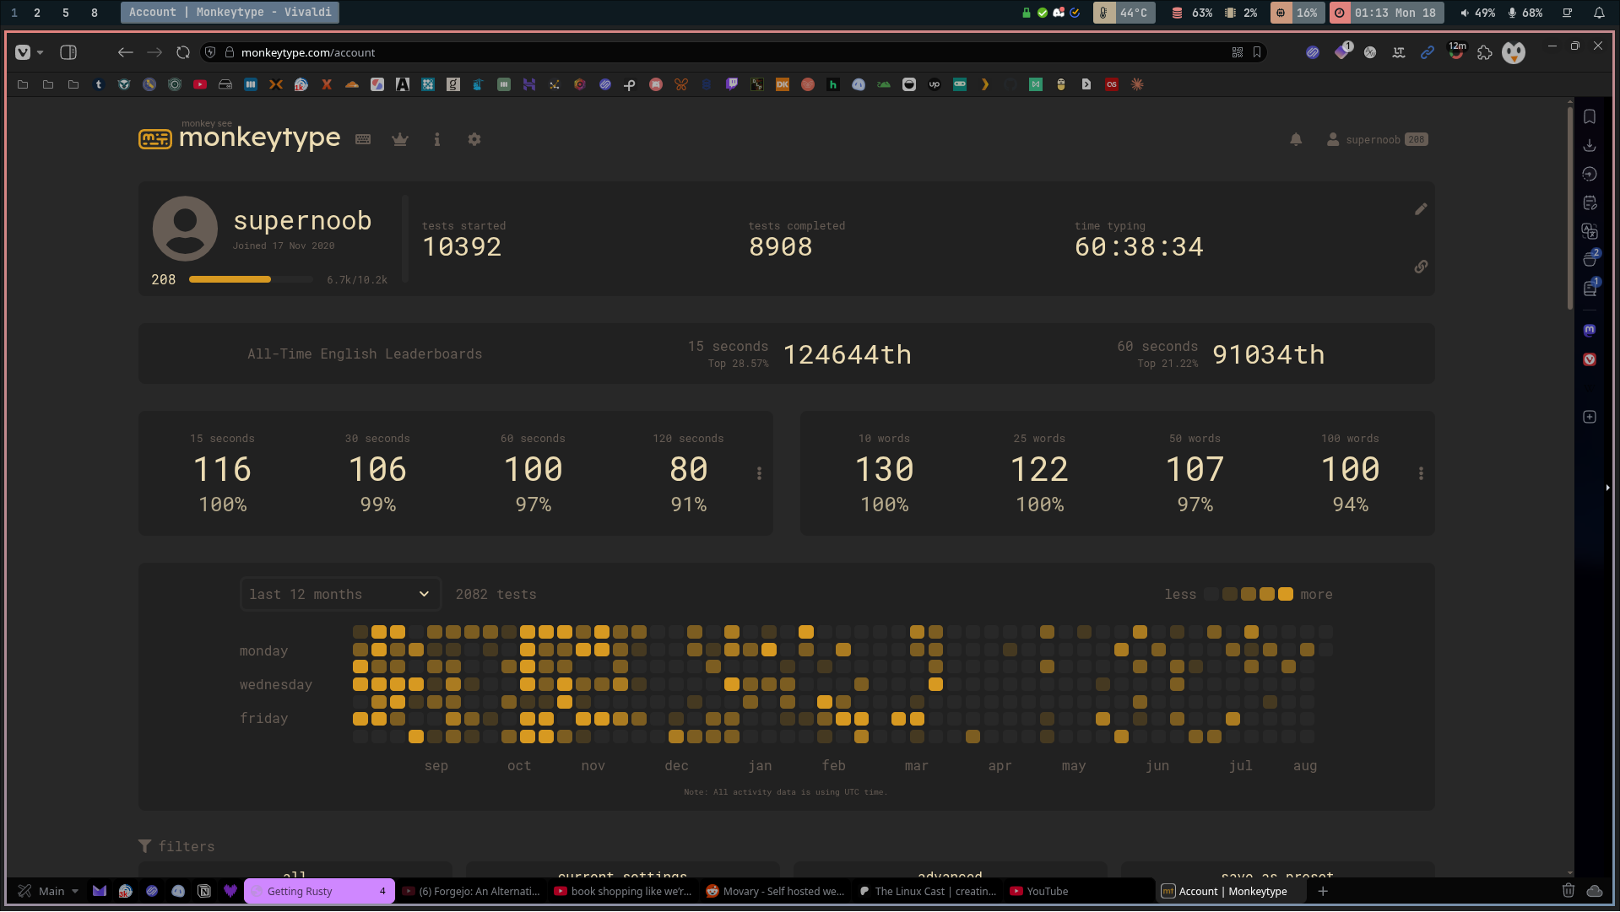1620x912 pixels.
Task: Open the last 12 months dropdown
Action: pyautogui.click(x=340, y=594)
